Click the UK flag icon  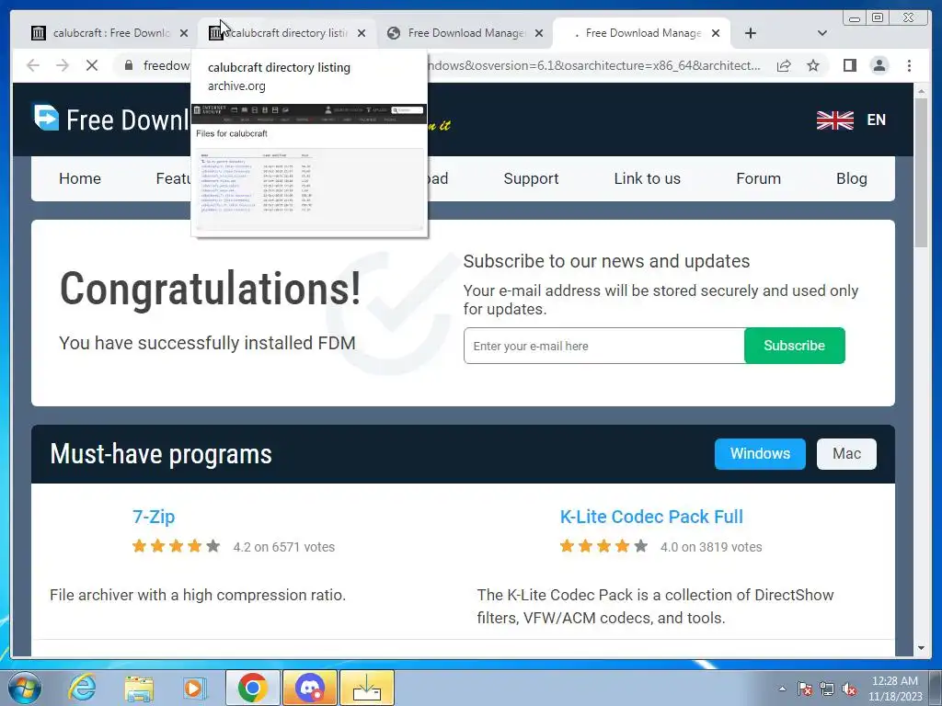pos(835,120)
